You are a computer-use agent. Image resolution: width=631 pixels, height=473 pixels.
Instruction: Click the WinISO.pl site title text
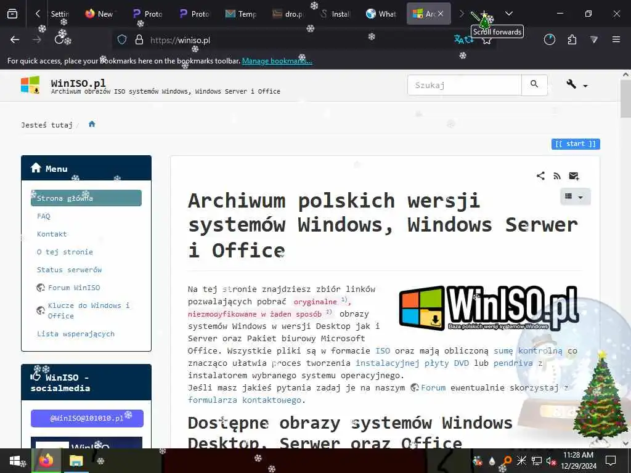pos(78,83)
